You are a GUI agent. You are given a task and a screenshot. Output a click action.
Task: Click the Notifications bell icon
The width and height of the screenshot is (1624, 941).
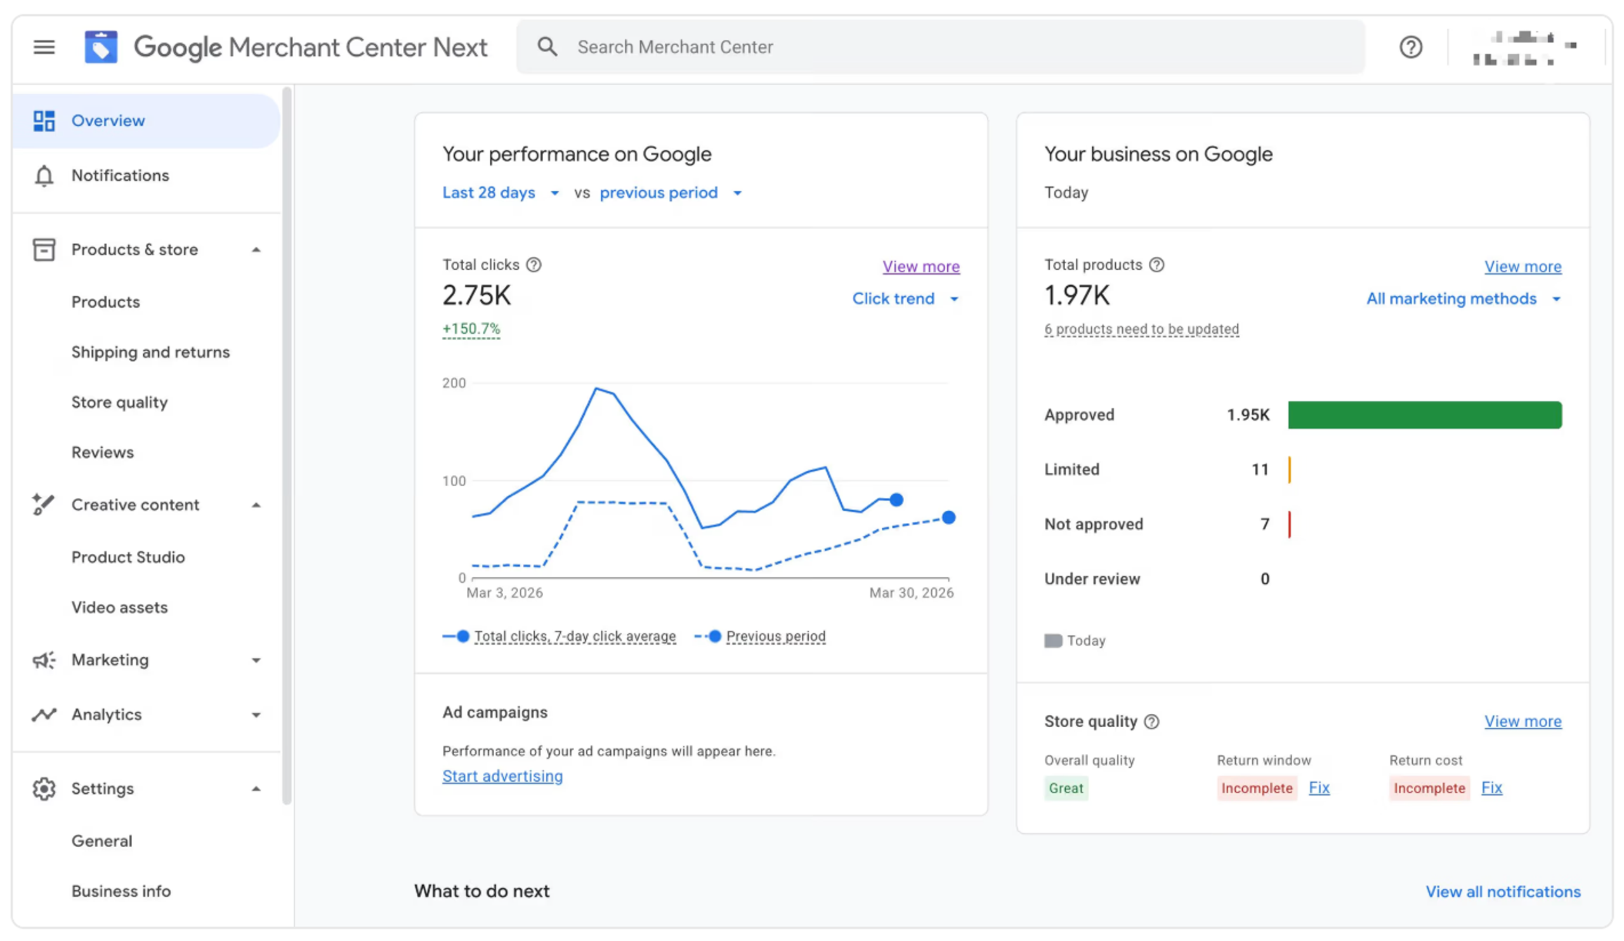point(44,175)
